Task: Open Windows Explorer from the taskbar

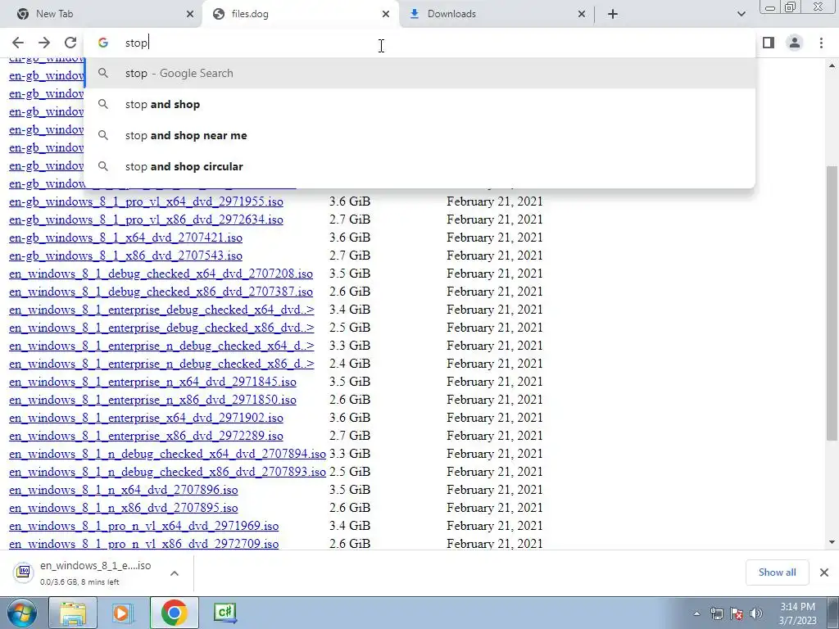Action: 73,613
